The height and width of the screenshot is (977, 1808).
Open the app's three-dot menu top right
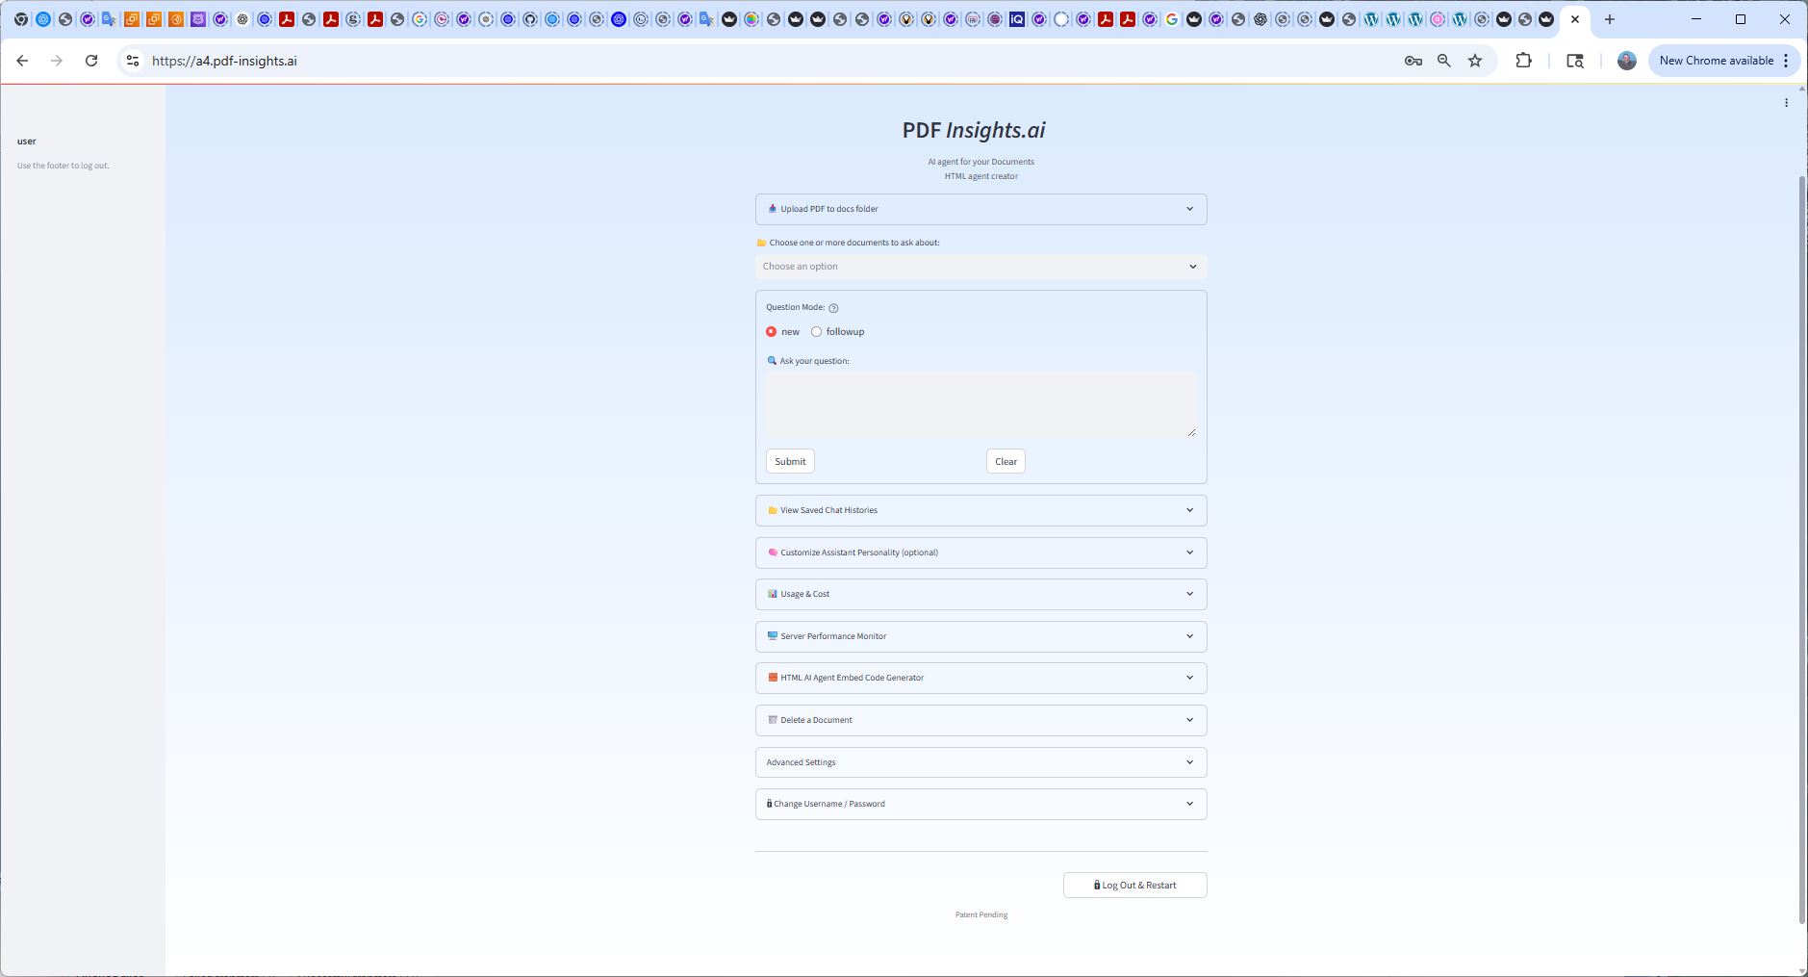1786,103
